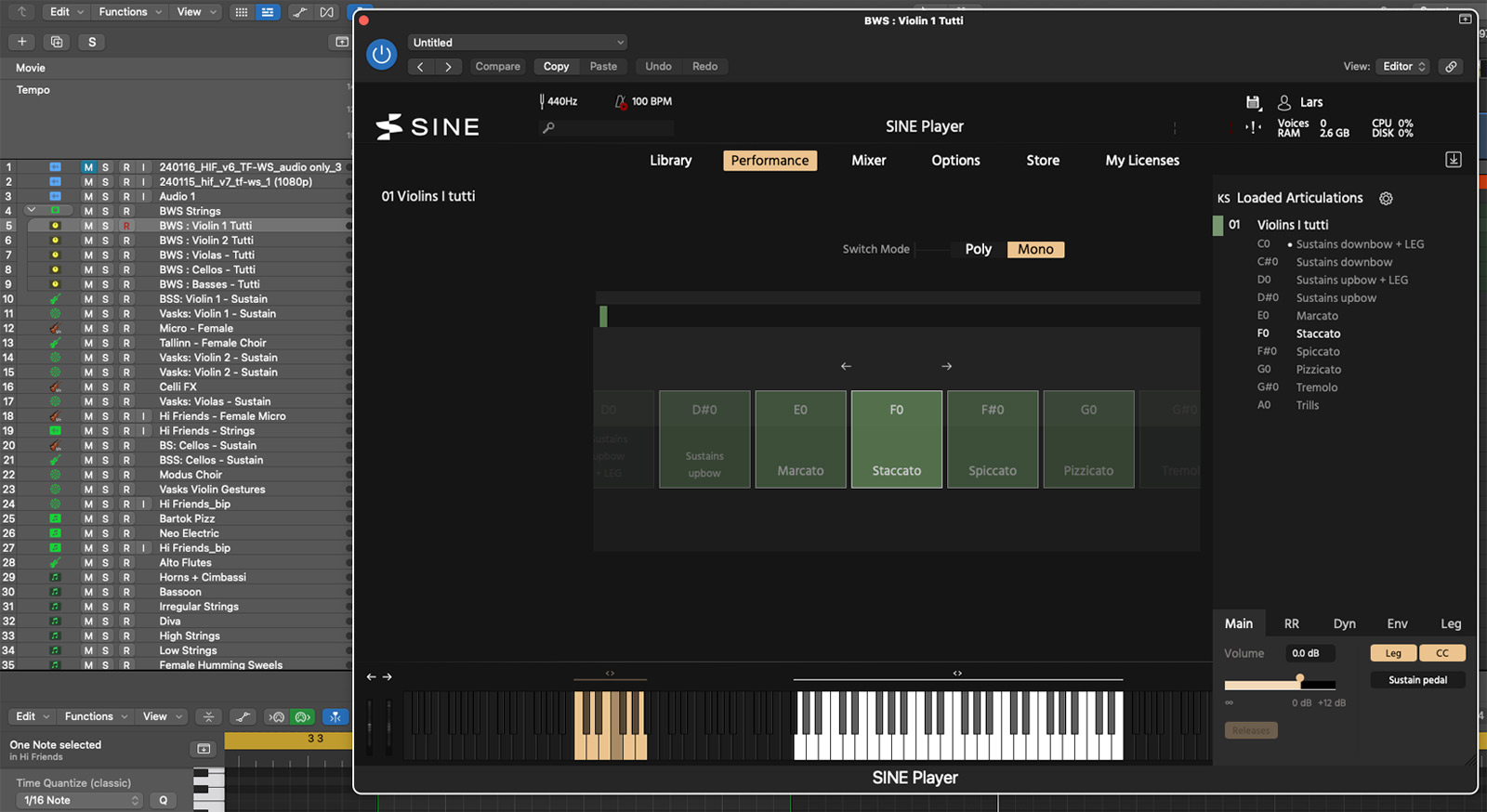
Task: Click the Compare button
Action: pyautogui.click(x=497, y=67)
